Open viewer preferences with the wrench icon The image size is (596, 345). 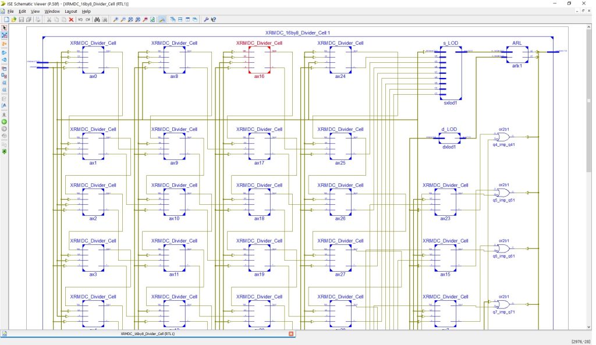[x=207, y=19]
